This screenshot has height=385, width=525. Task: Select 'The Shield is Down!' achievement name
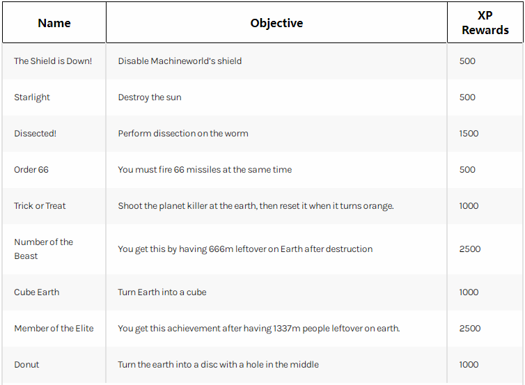click(53, 61)
